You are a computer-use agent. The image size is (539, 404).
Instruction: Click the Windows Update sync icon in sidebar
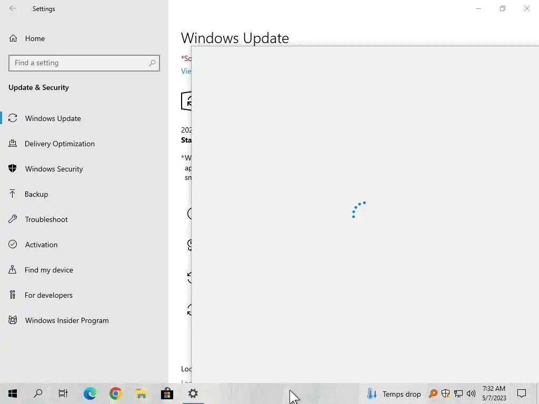pos(13,118)
